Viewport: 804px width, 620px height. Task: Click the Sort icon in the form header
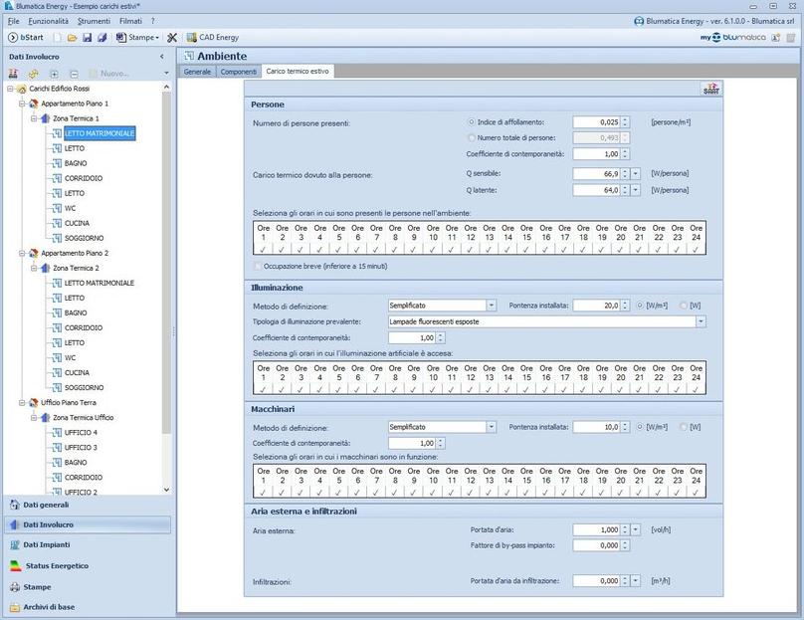pyautogui.click(x=710, y=90)
